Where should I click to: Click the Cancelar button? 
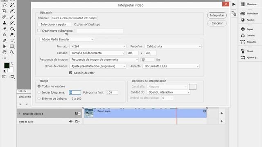click(217, 23)
